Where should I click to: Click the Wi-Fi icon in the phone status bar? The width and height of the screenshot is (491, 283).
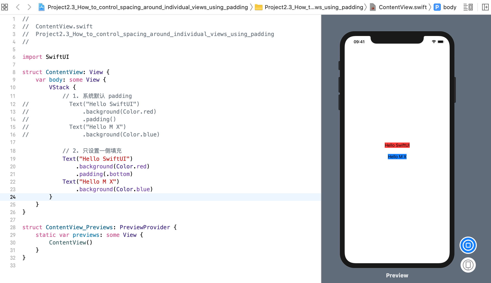tap(434, 42)
